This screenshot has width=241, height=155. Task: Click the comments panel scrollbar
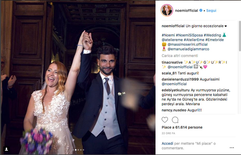240,36
